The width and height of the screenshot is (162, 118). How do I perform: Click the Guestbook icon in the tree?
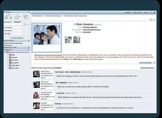pyautogui.click(x=10, y=63)
